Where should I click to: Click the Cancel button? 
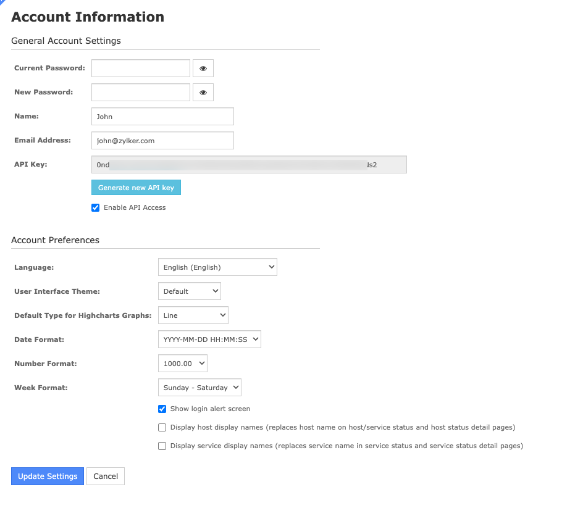pyautogui.click(x=106, y=477)
